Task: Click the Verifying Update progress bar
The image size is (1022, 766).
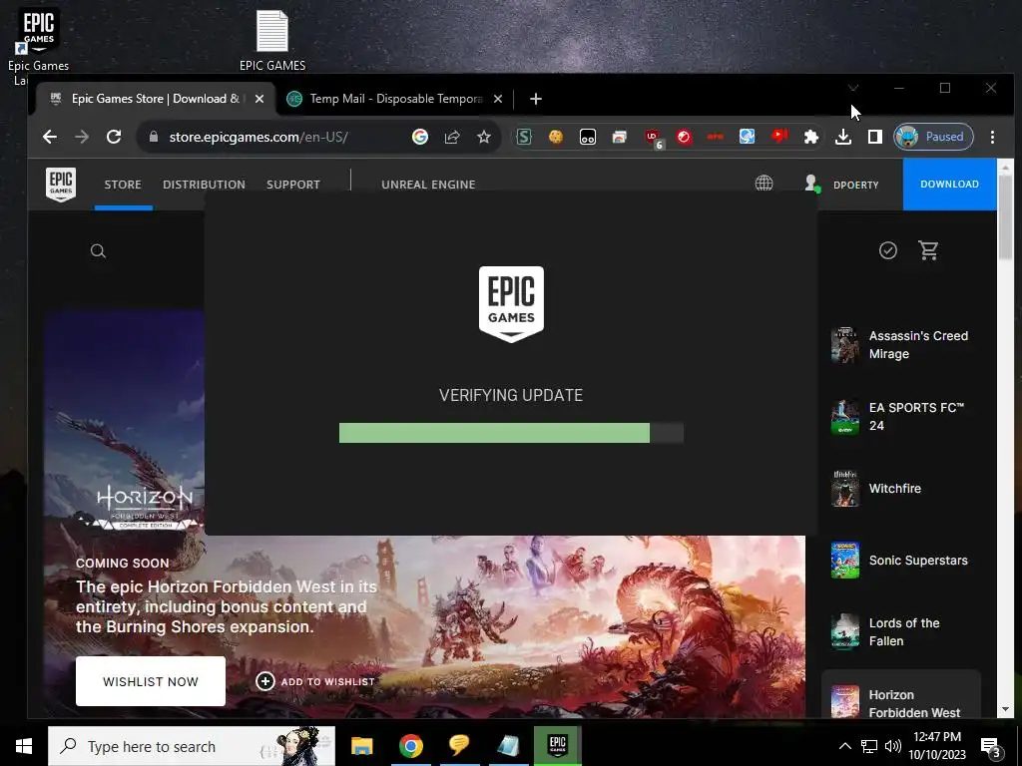Action: 511,433
